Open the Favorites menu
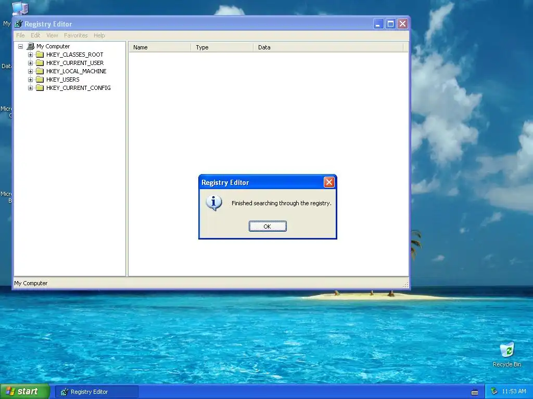The image size is (533, 399). [76, 35]
